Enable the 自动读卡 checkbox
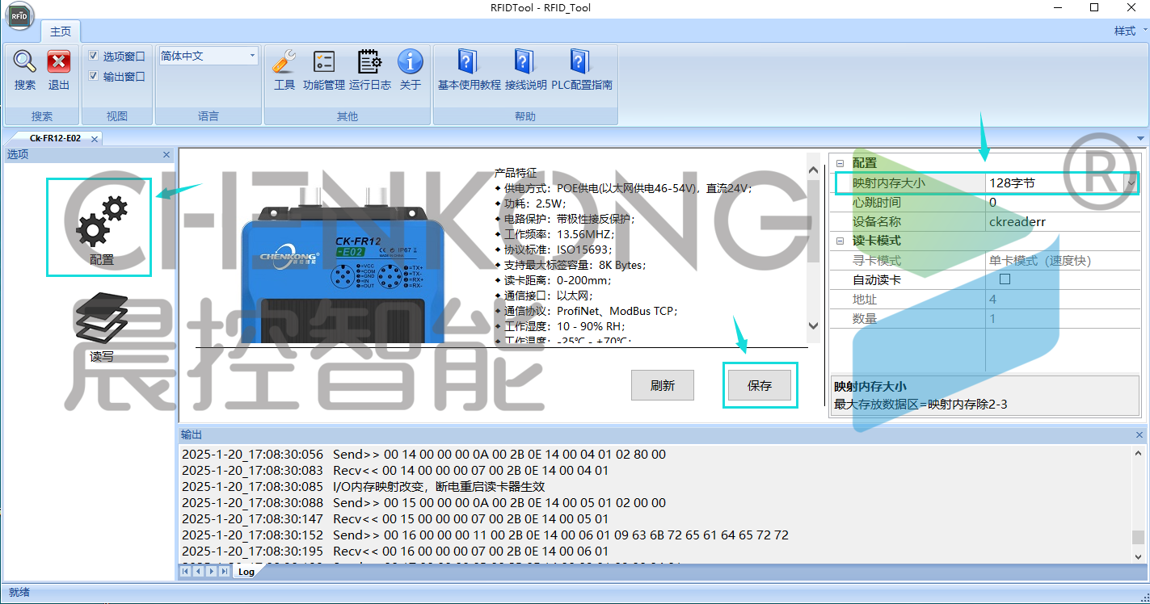This screenshot has height=604, width=1150. point(1005,280)
